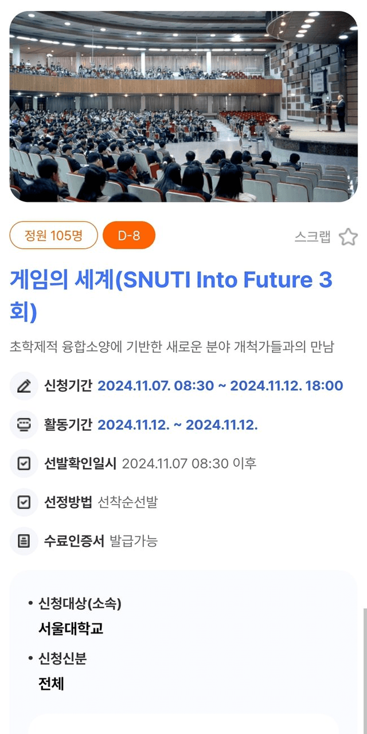Viewport: 367px width, 734px height.
Task: Click the check icon beside 선정방법
Action: click(x=24, y=502)
